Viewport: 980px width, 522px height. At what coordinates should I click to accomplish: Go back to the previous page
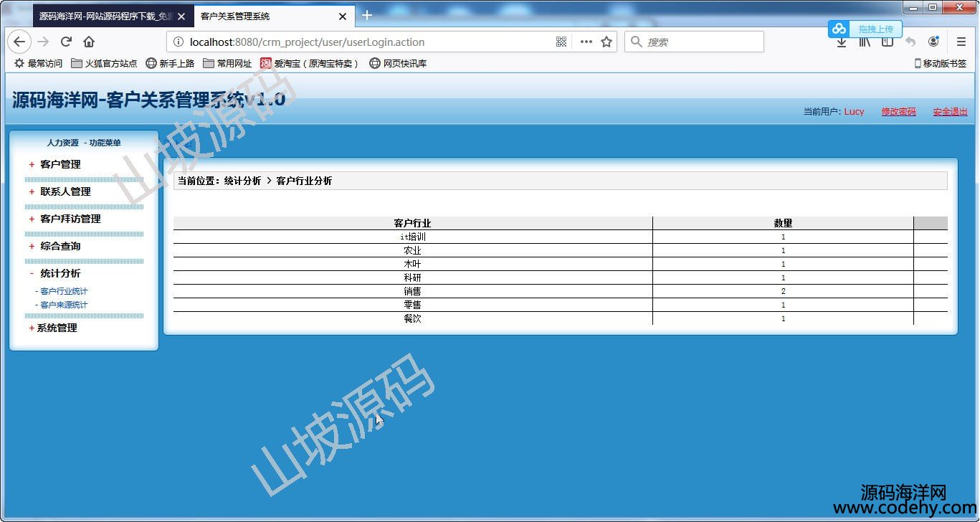19,42
